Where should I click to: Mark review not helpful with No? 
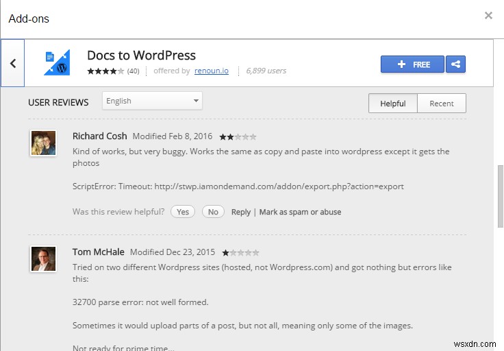coord(213,212)
